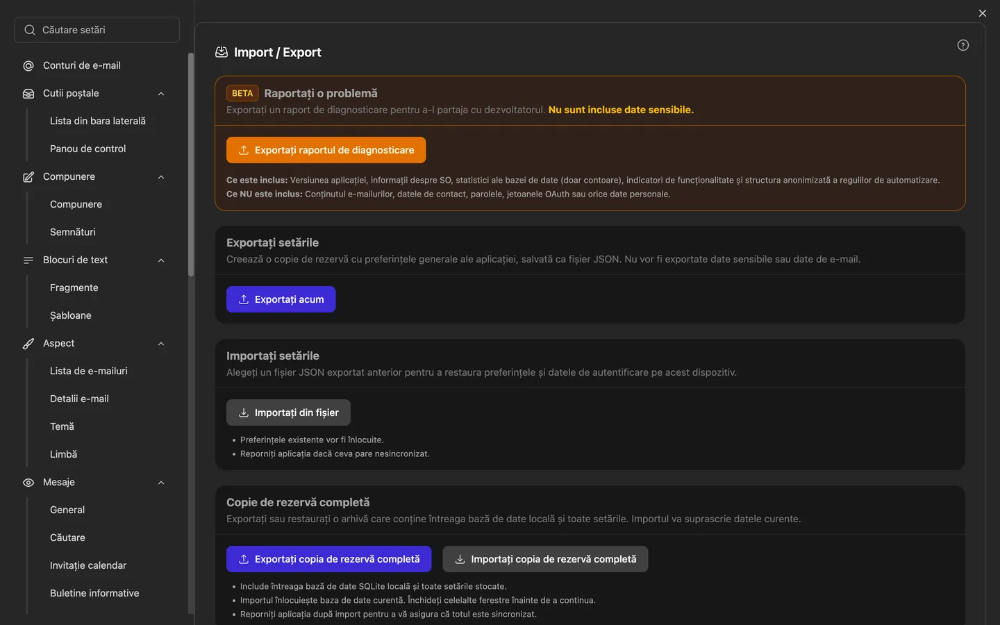
Task: Open Invitație calendar settings
Action: (x=88, y=565)
